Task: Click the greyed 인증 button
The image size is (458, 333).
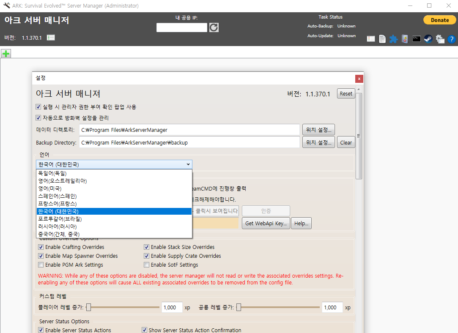Action: point(266,211)
